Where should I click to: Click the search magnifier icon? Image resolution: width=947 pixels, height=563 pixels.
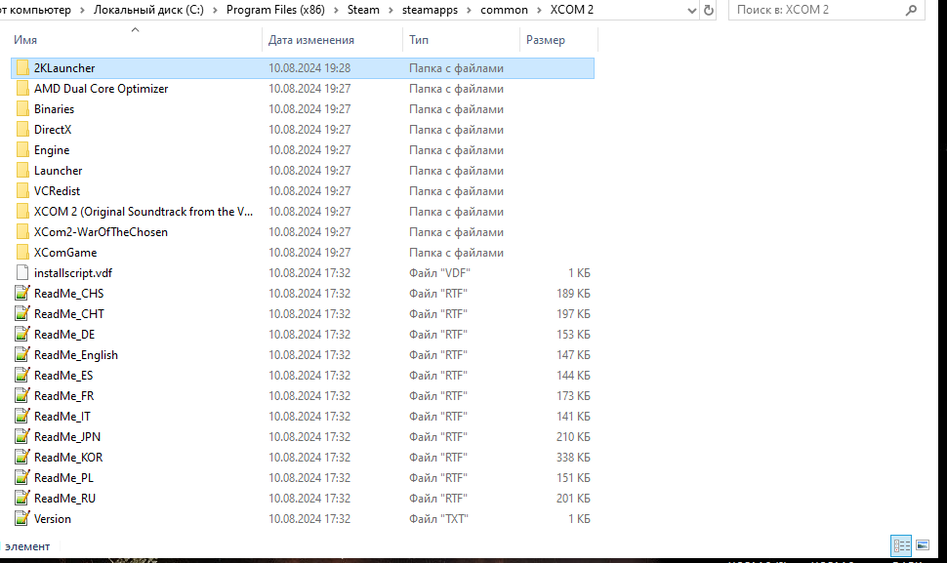(x=912, y=11)
